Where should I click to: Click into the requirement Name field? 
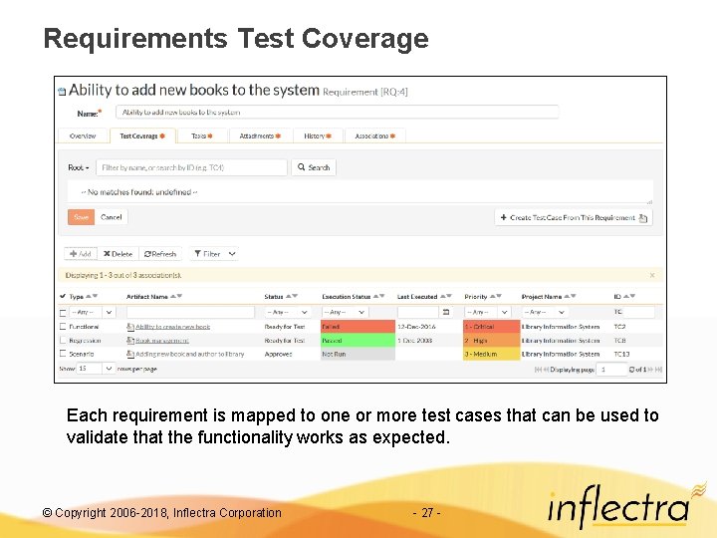click(337, 112)
